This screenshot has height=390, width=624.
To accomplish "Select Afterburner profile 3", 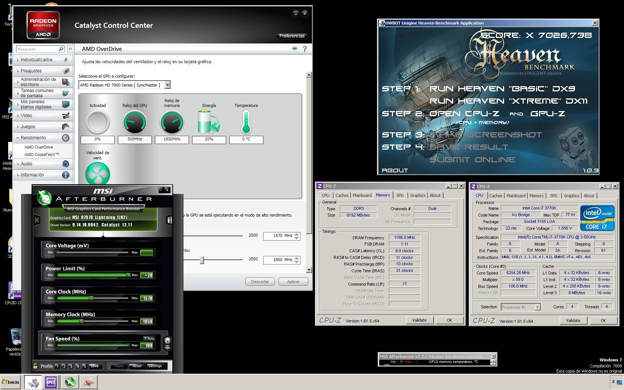I will coord(71,366).
